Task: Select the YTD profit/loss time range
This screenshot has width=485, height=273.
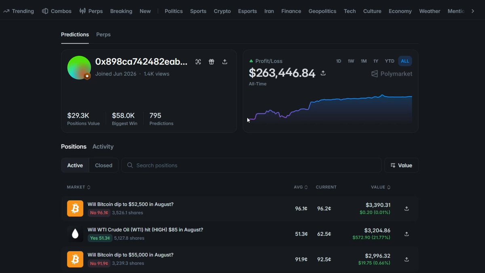Action: (x=390, y=61)
